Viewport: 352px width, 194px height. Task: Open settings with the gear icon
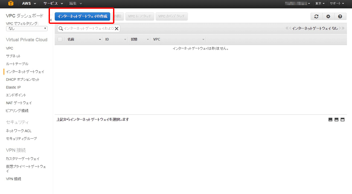point(328,16)
